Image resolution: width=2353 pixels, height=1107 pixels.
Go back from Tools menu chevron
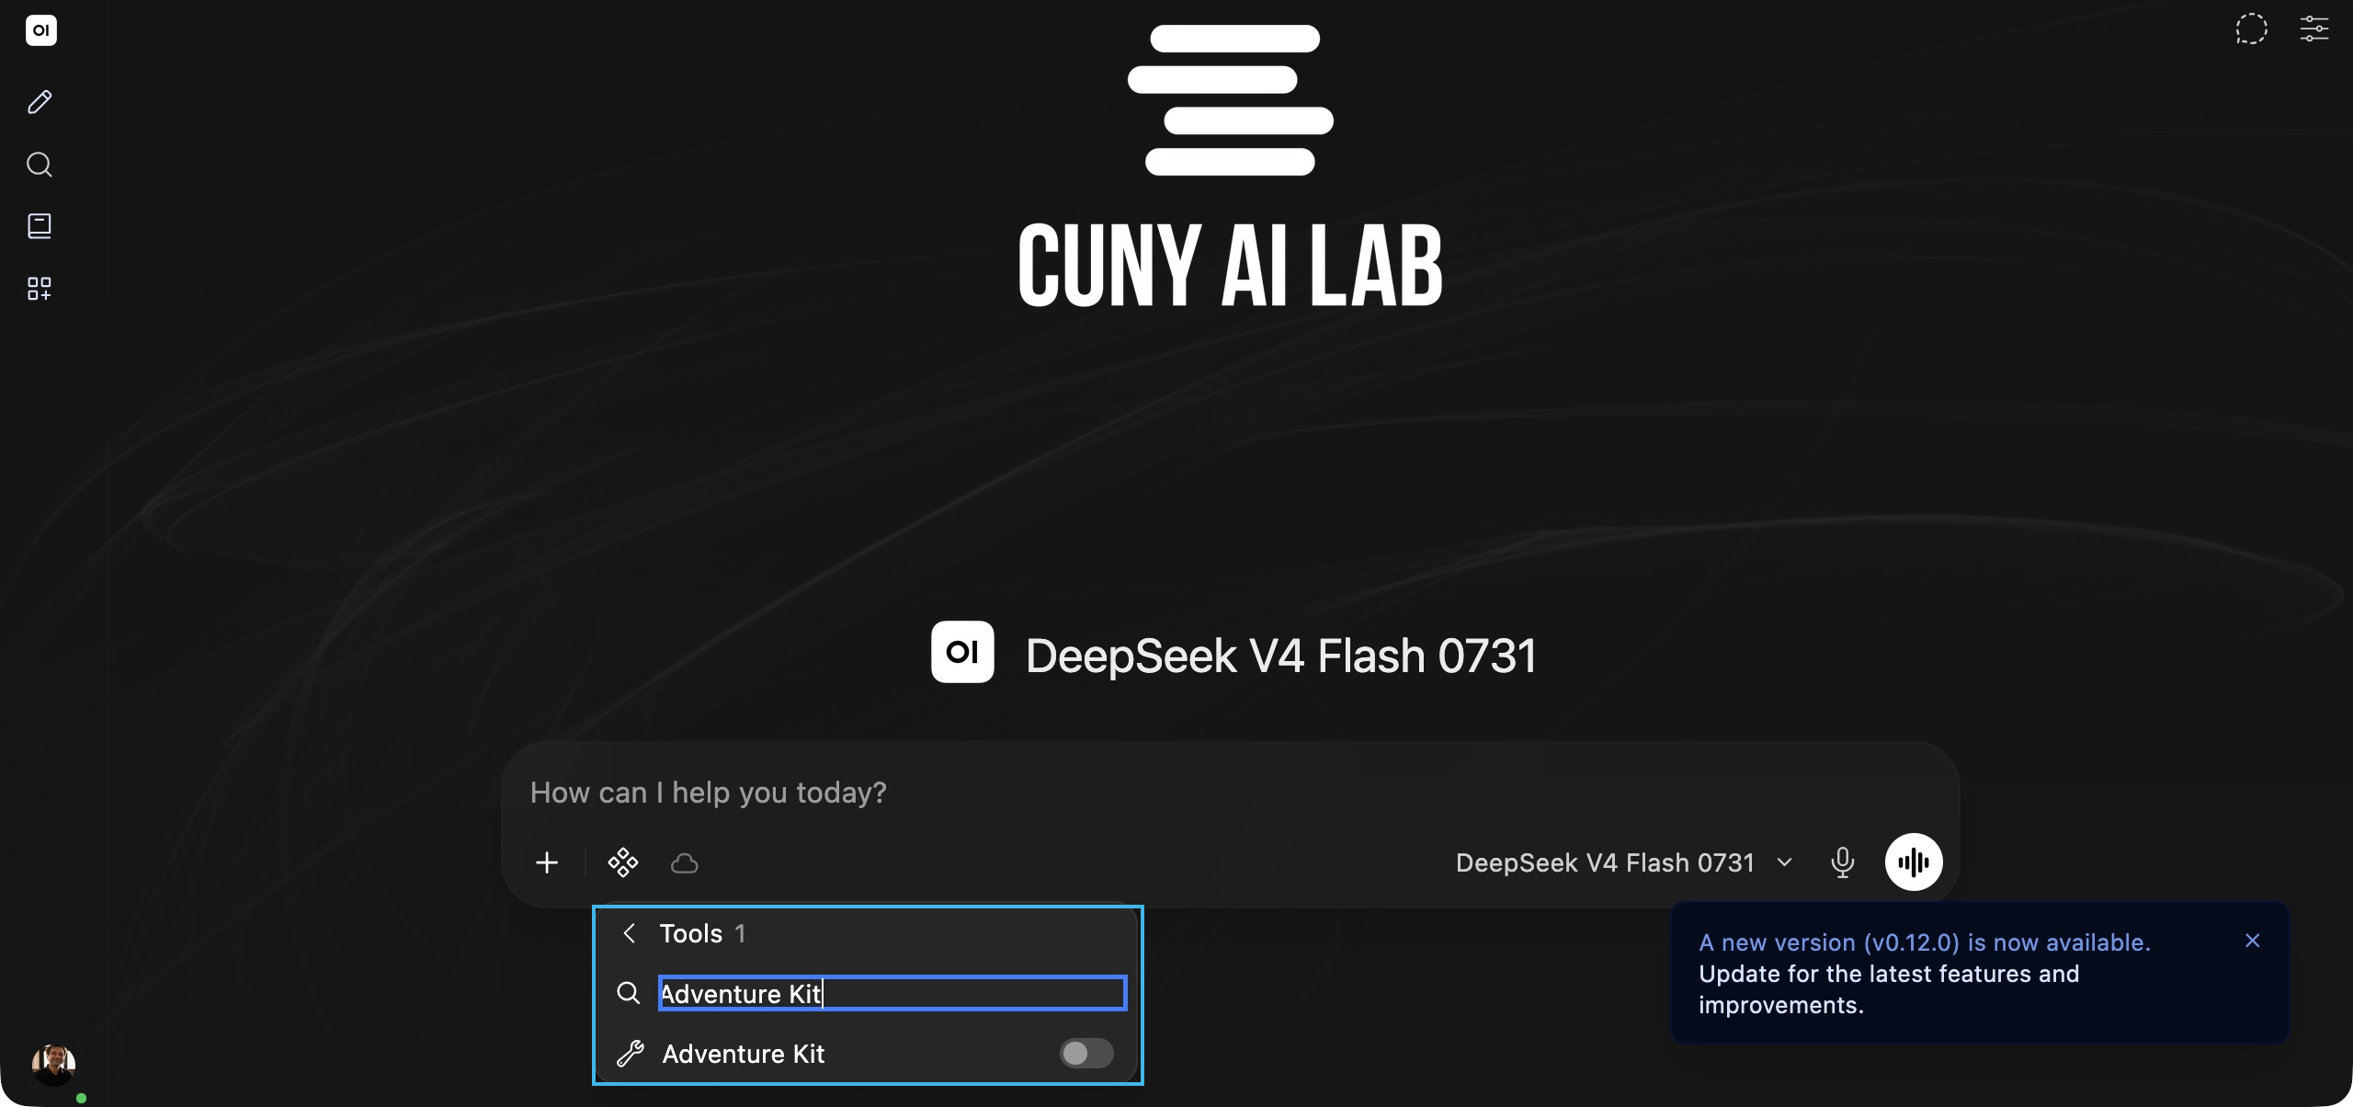pos(630,933)
